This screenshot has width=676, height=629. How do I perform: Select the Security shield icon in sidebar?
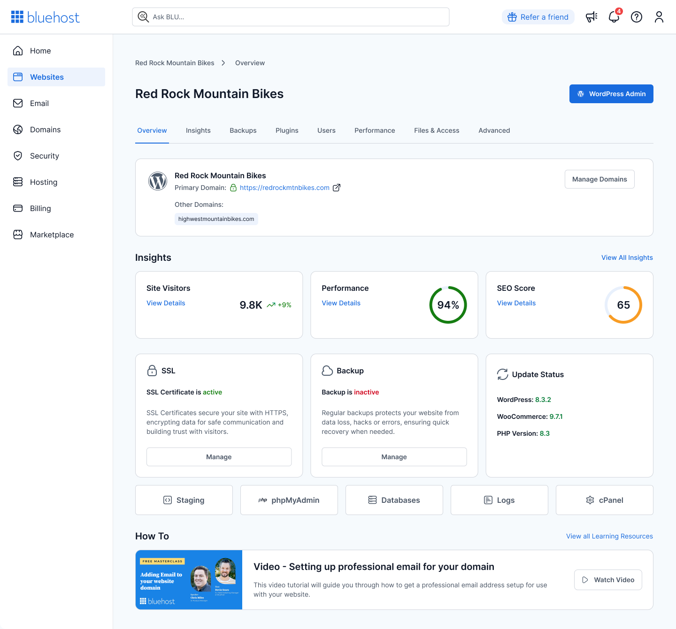(18, 156)
